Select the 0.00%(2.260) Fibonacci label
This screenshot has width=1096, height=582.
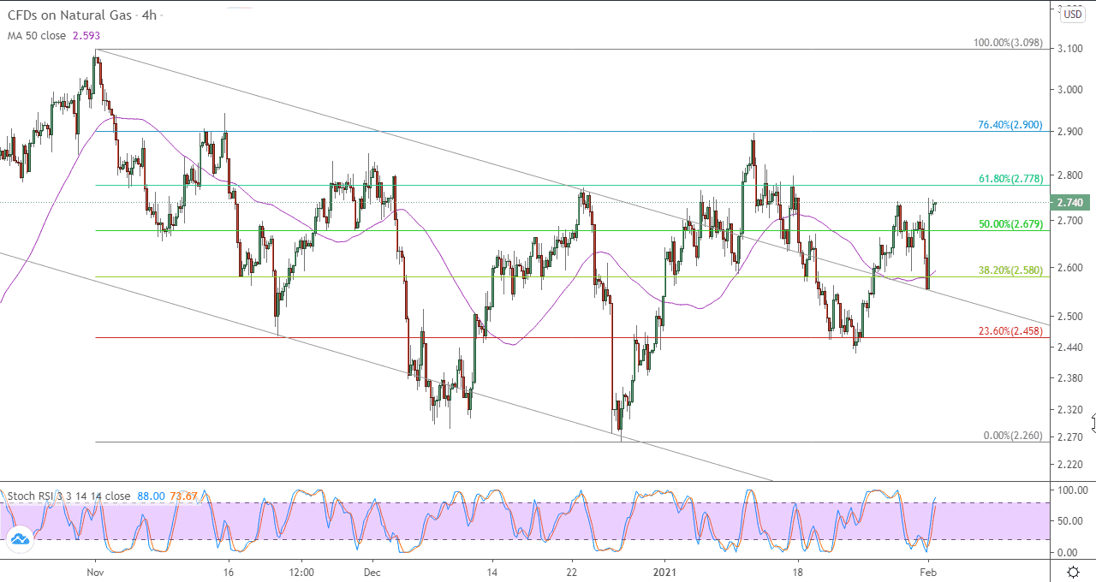click(x=1012, y=435)
